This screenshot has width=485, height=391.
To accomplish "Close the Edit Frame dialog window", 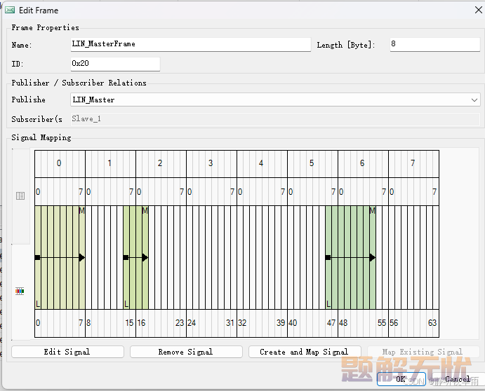I will pyautogui.click(x=478, y=10).
